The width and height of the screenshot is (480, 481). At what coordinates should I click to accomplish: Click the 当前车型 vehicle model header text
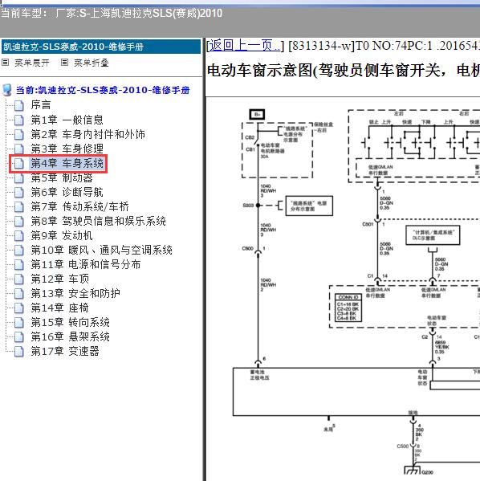[112, 13]
